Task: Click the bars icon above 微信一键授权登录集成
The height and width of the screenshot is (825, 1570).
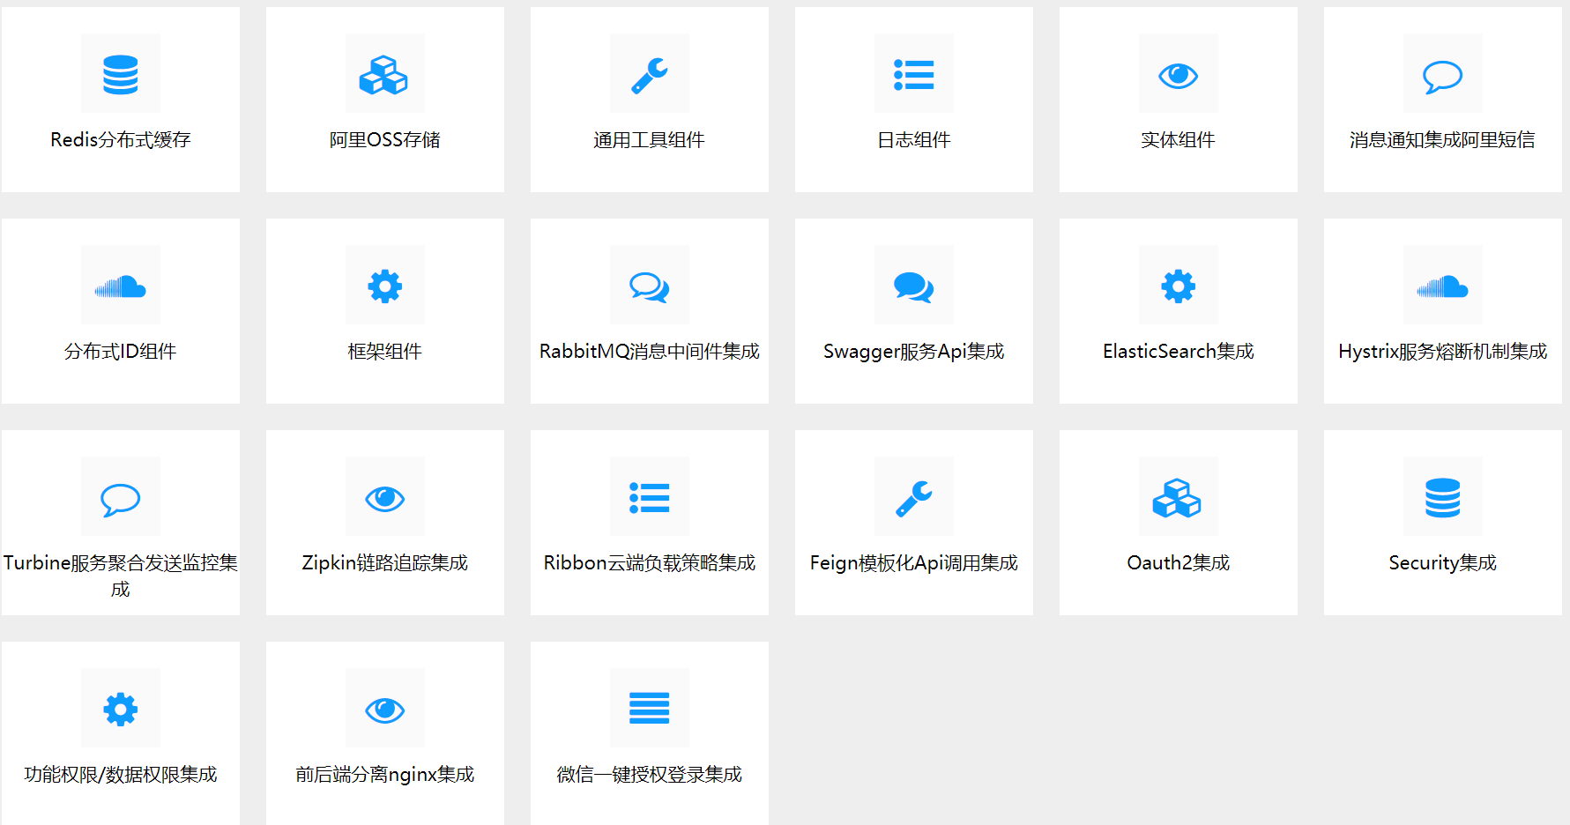Action: 650,708
